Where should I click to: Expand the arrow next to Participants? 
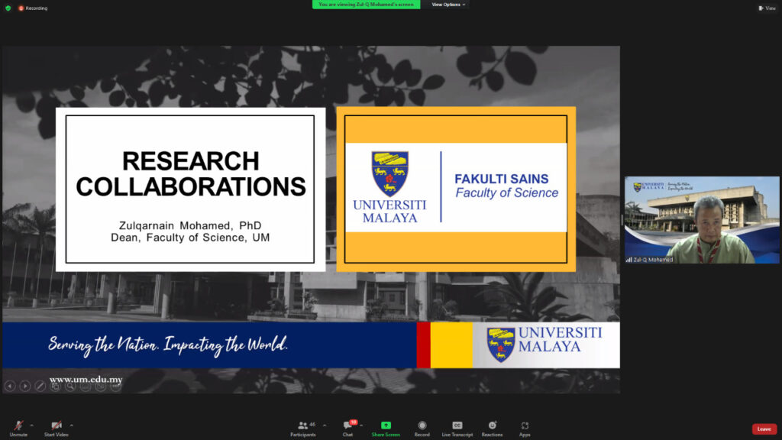tap(325, 425)
